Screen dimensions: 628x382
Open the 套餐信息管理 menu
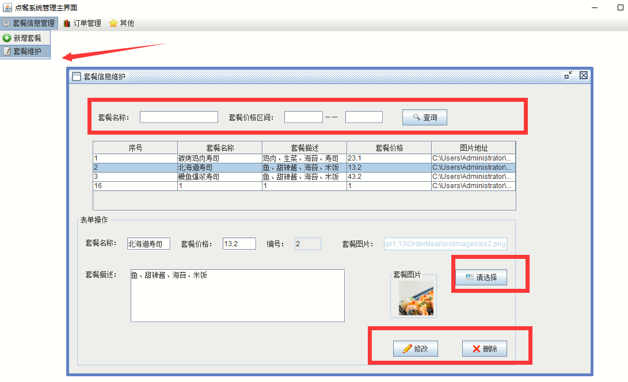[x=29, y=23]
